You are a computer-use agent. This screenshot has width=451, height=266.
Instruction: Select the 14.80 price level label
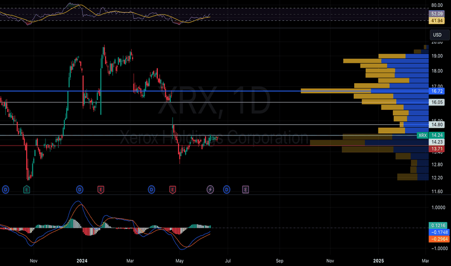436,124
